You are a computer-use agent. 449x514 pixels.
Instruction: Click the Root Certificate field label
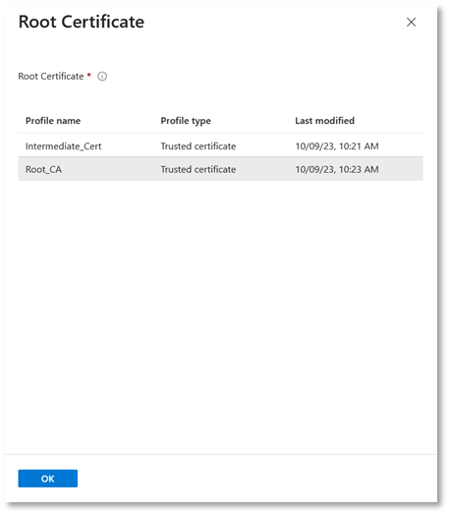pyautogui.click(x=51, y=77)
